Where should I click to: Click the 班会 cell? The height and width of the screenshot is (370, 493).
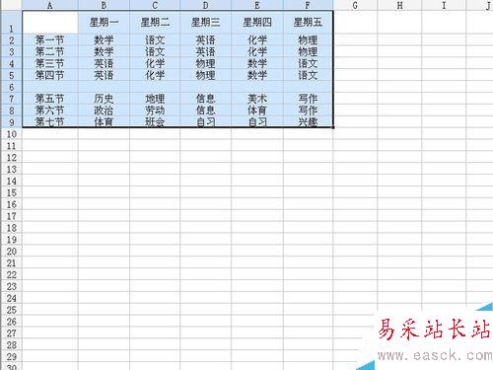point(155,122)
